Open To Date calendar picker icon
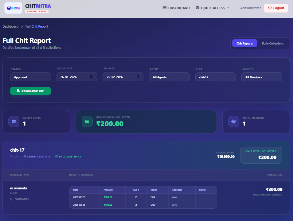The width and height of the screenshot is (293, 221). click(138, 77)
